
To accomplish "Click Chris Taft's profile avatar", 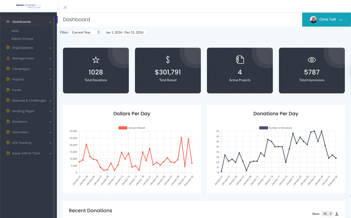I will (x=313, y=20).
